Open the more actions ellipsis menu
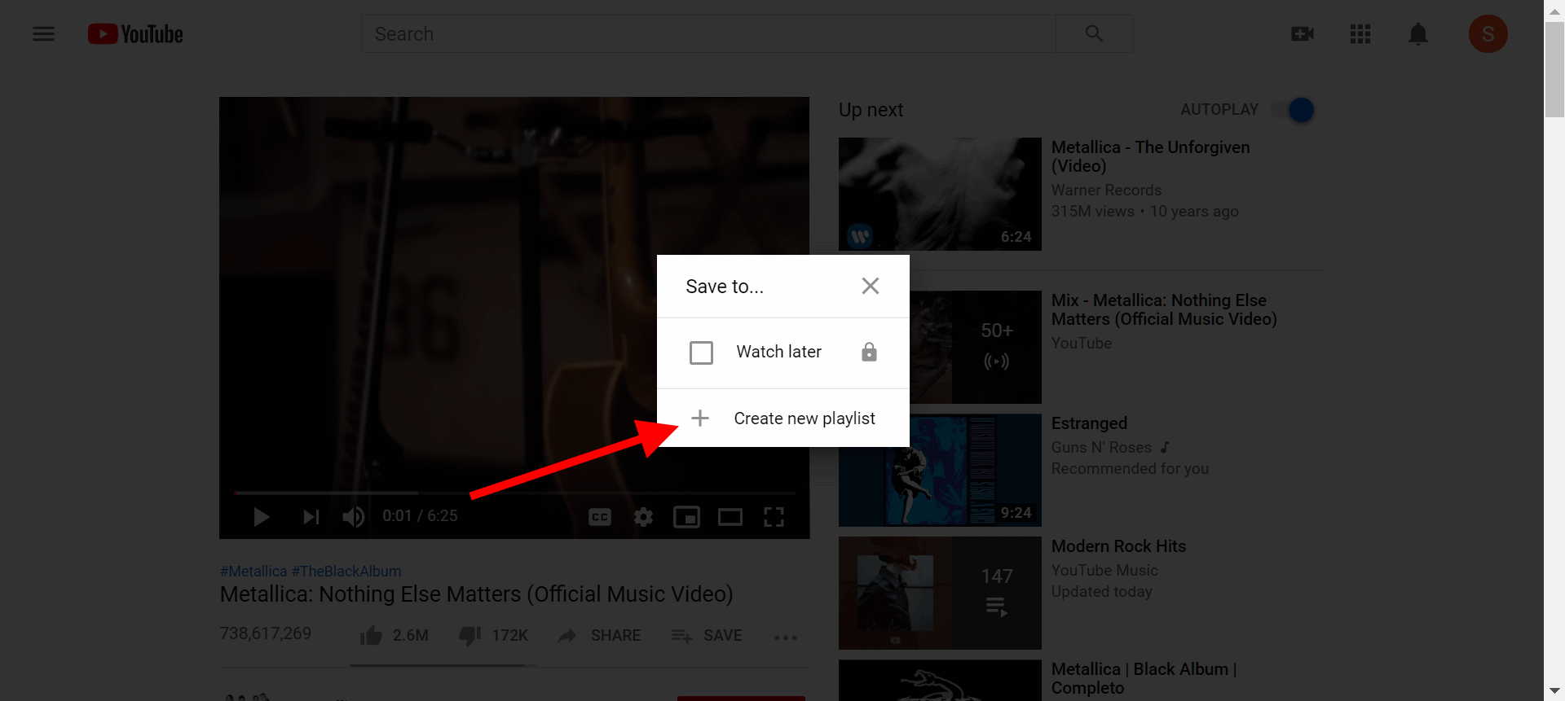This screenshot has height=701, width=1565. point(786,637)
